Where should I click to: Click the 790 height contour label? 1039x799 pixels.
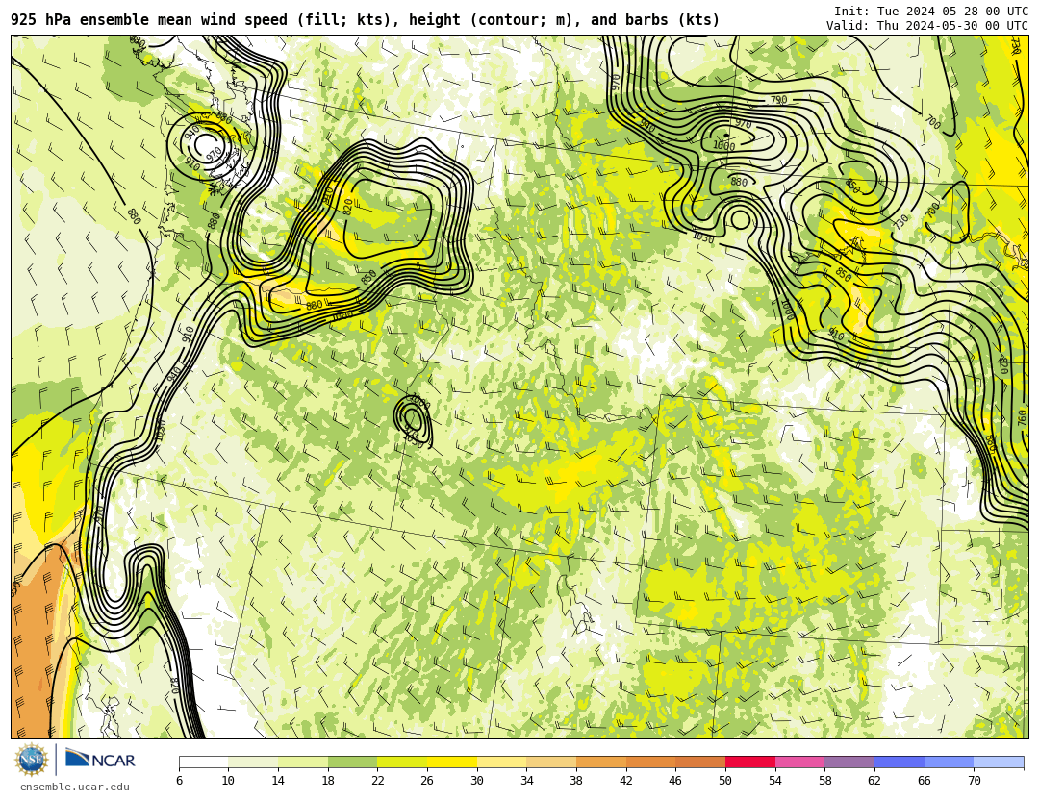point(778,100)
